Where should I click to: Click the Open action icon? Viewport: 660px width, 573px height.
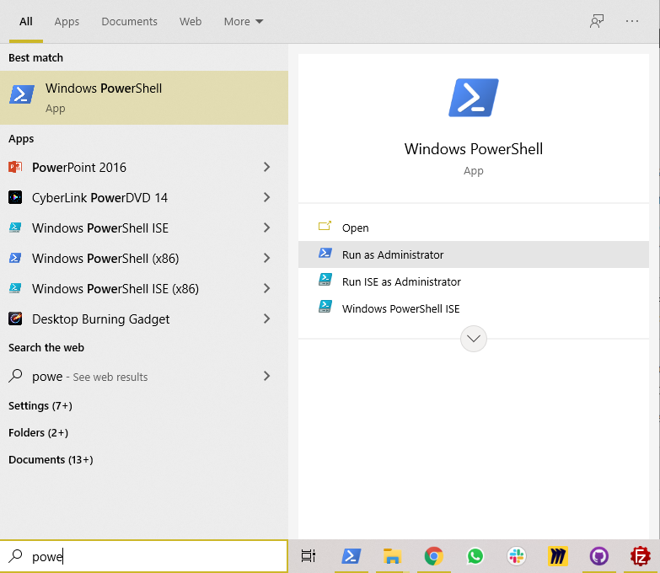click(x=325, y=227)
